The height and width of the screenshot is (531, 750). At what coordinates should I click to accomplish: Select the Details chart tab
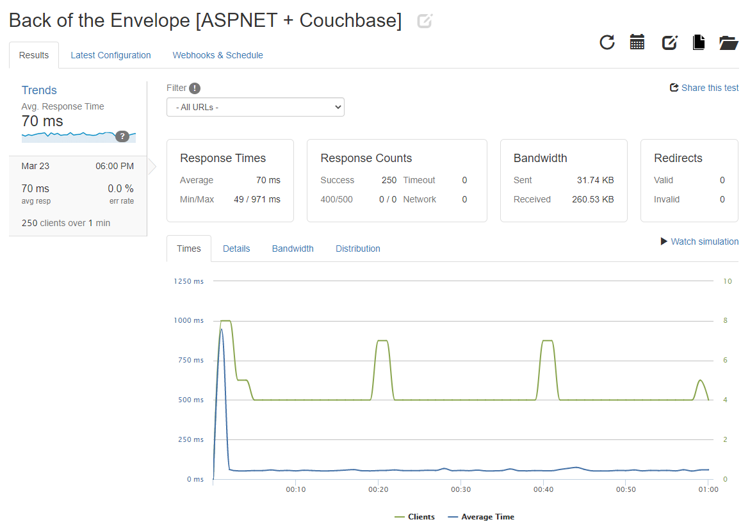[236, 249]
